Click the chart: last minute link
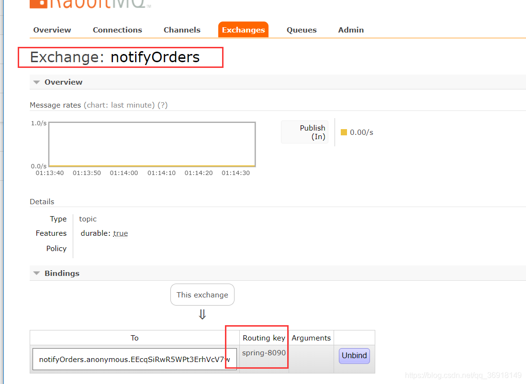Image resolution: width=526 pixels, height=384 pixels. click(x=119, y=105)
